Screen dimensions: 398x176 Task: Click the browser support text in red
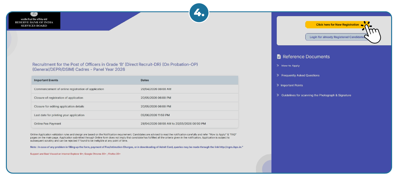pos(75,154)
